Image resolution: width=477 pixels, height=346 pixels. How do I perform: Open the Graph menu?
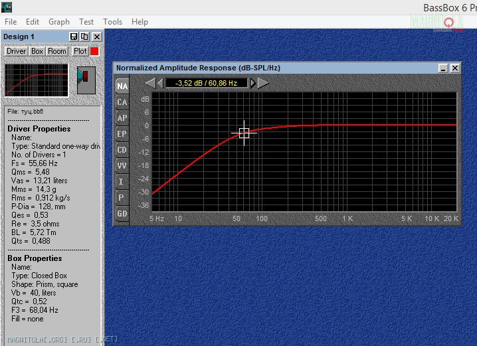tap(59, 22)
